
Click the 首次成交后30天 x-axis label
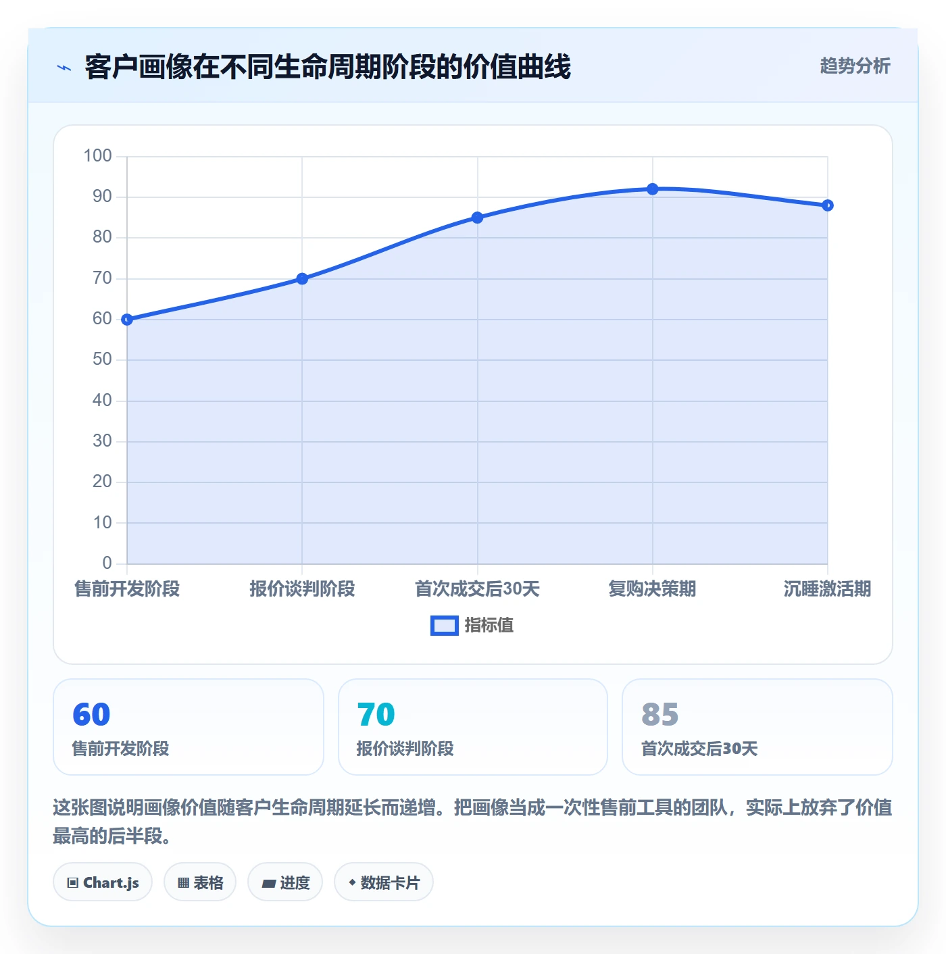click(478, 589)
